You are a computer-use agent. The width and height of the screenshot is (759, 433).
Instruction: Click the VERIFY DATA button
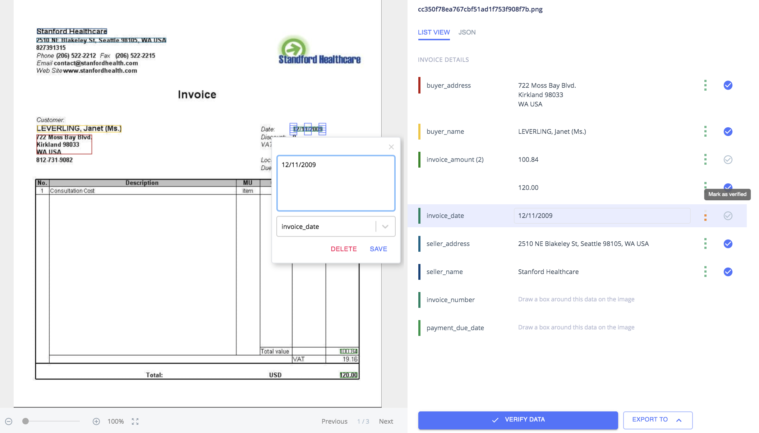[x=518, y=419]
